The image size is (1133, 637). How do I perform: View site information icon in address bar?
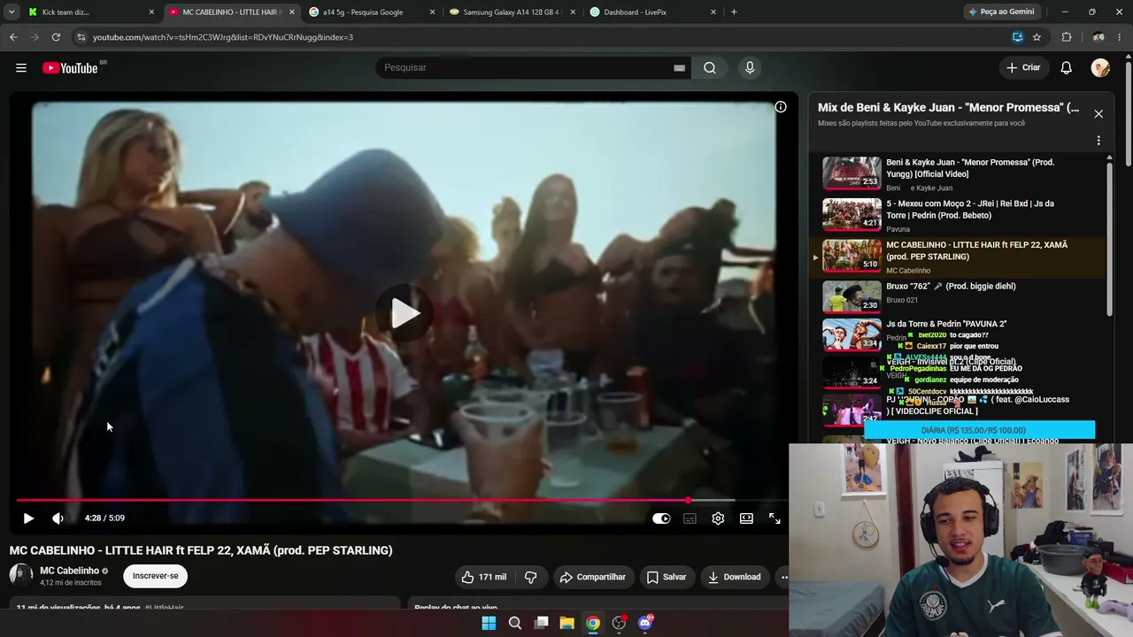pos(81,37)
